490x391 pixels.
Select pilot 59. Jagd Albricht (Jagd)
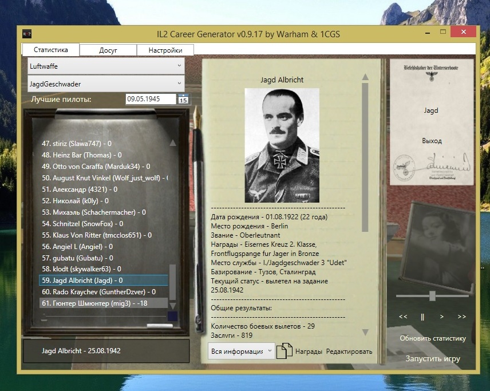coord(104,281)
